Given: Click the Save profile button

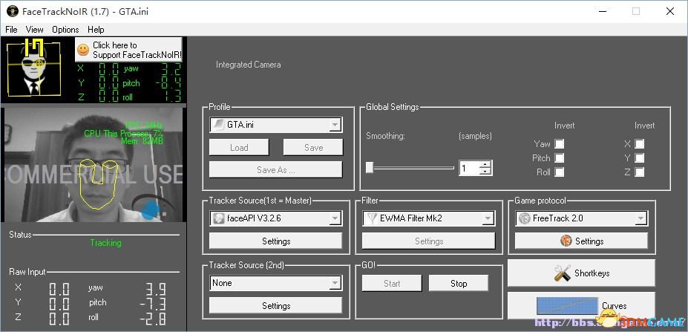Looking at the screenshot, I should pos(313,148).
